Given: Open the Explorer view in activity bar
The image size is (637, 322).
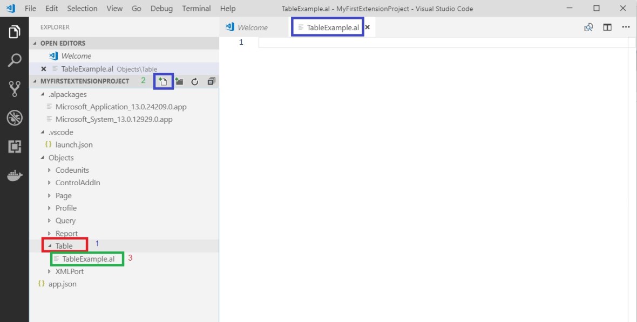Looking at the screenshot, I should click(x=15, y=32).
